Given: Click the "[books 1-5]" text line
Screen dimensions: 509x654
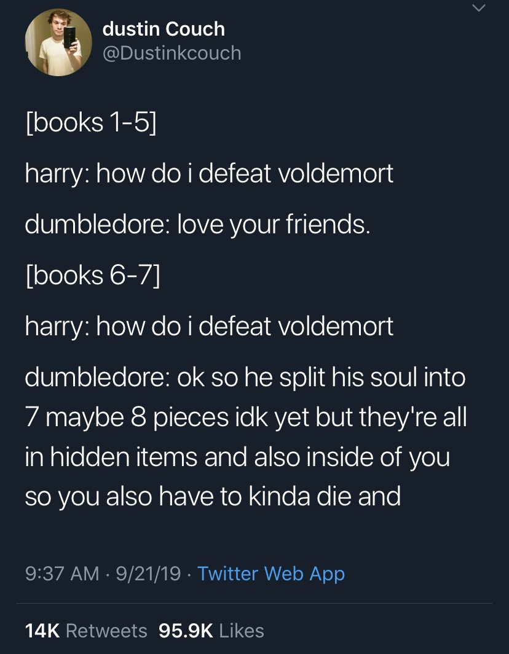Looking at the screenshot, I should point(91,122).
